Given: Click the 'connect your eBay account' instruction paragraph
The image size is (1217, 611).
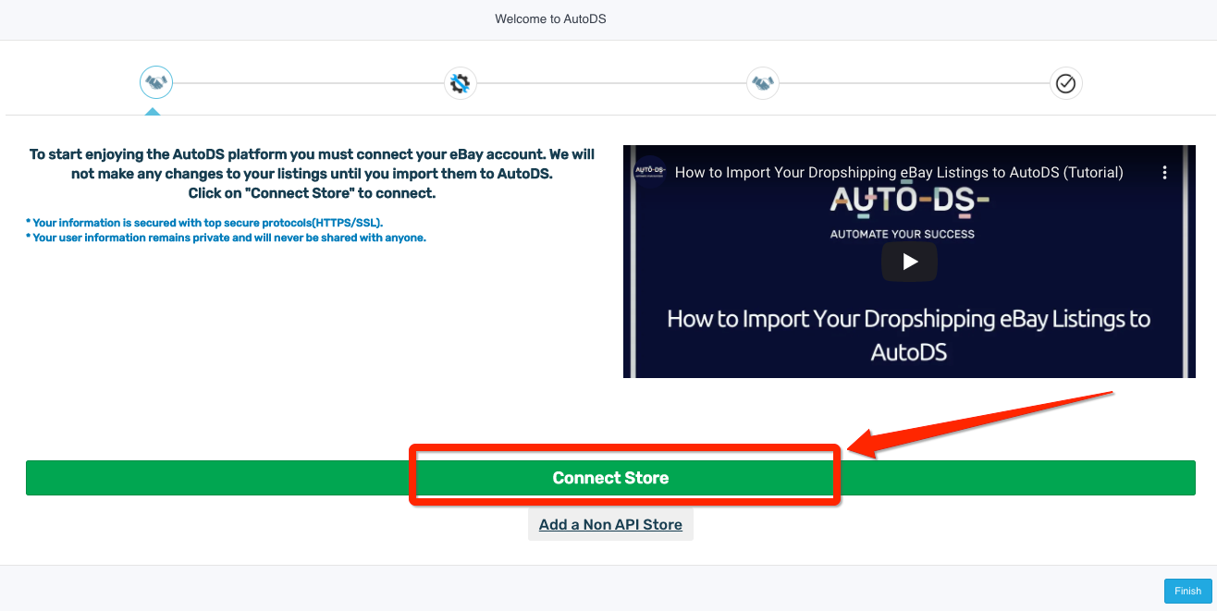Looking at the screenshot, I should point(312,174).
